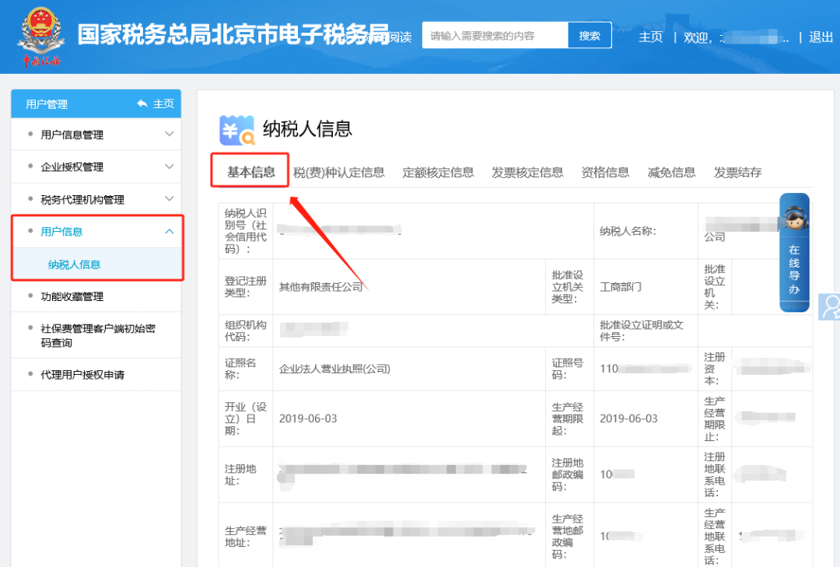Open 功能收藏管理 in the sidebar
The height and width of the screenshot is (567, 840).
click(72, 296)
